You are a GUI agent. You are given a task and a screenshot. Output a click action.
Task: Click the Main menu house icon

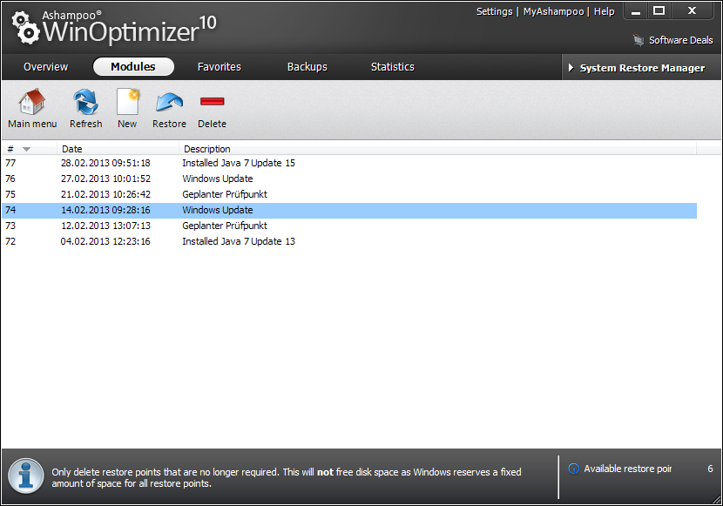tap(32, 102)
